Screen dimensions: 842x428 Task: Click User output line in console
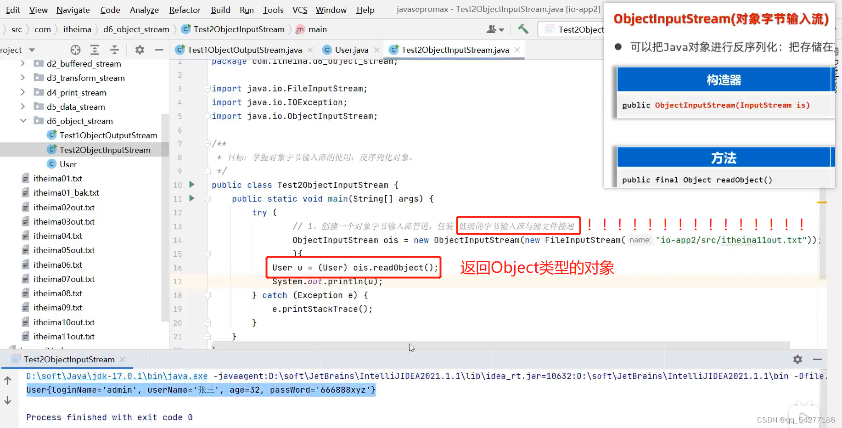pos(201,389)
